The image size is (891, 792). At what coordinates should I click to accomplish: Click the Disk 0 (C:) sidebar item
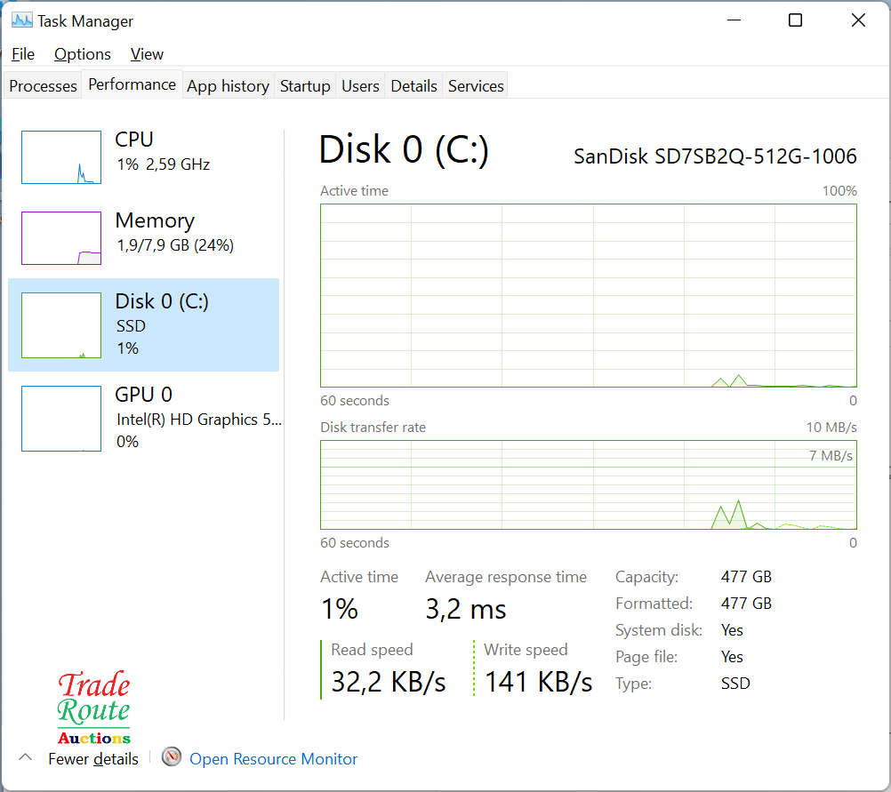[144, 324]
